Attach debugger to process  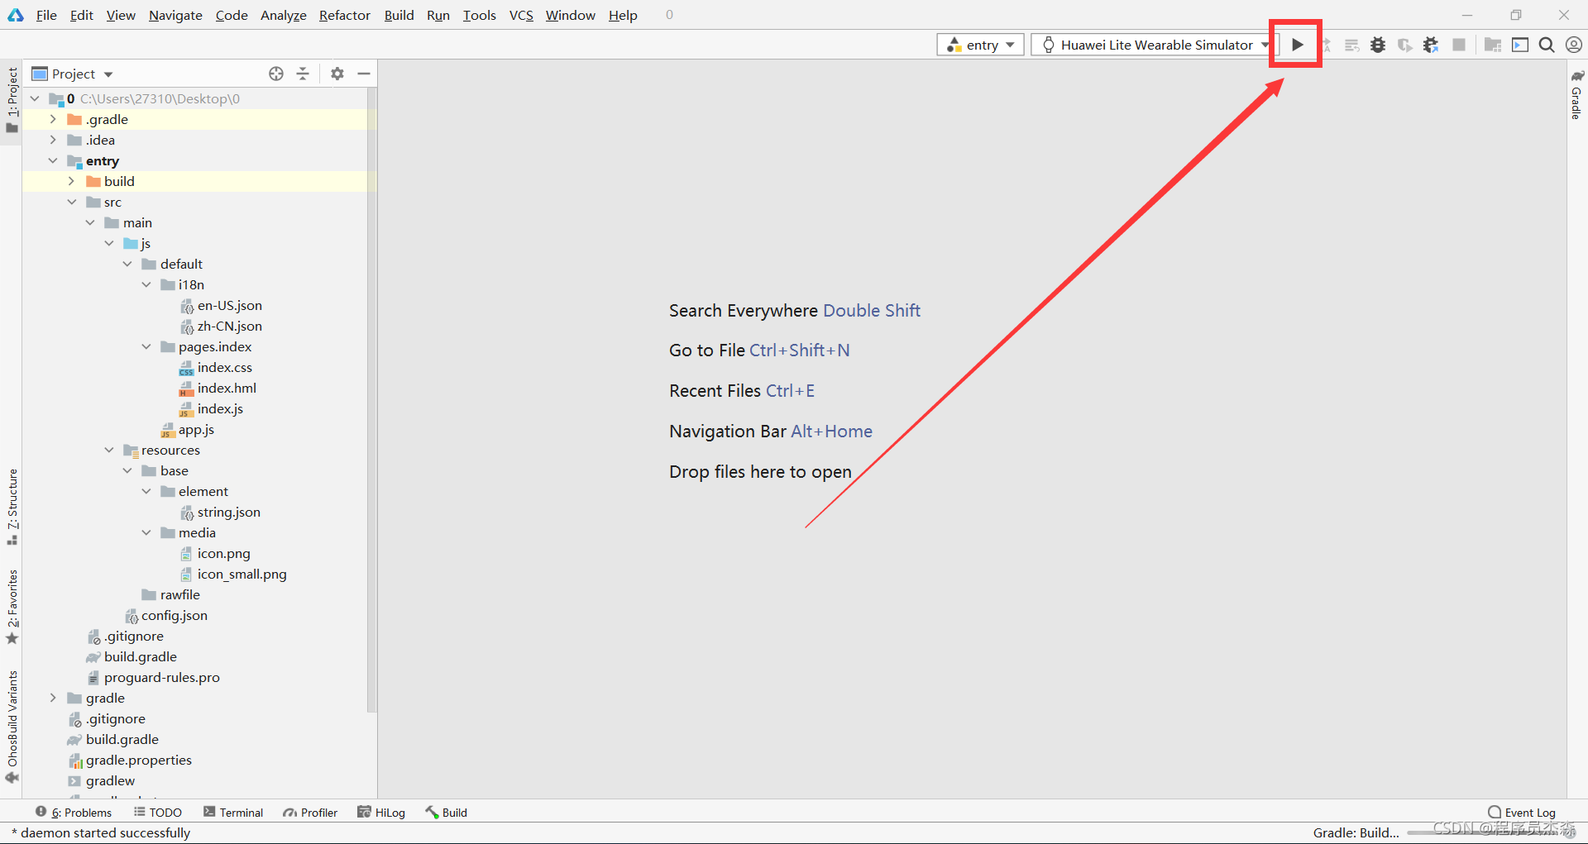click(1431, 45)
